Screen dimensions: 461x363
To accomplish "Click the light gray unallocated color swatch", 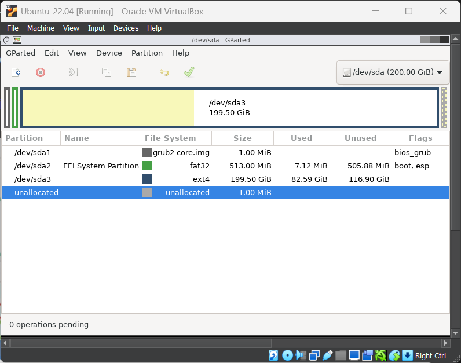I will click(147, 192).
